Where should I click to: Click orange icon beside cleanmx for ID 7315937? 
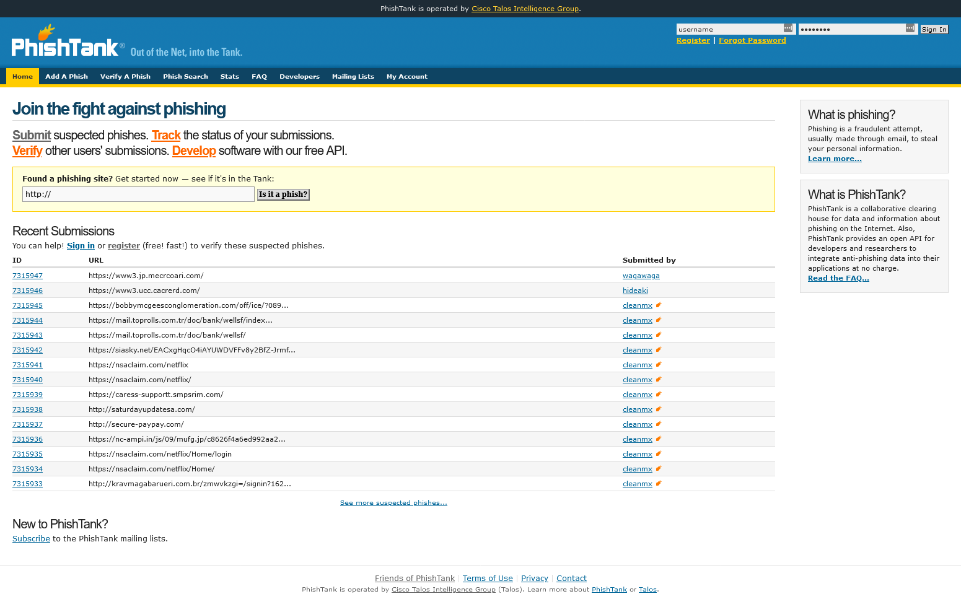pos(659,424)
